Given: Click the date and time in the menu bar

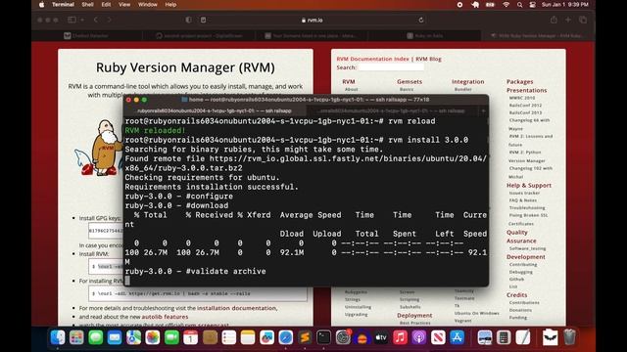Looking at the screenshot, I should click(x=564, y=5).
